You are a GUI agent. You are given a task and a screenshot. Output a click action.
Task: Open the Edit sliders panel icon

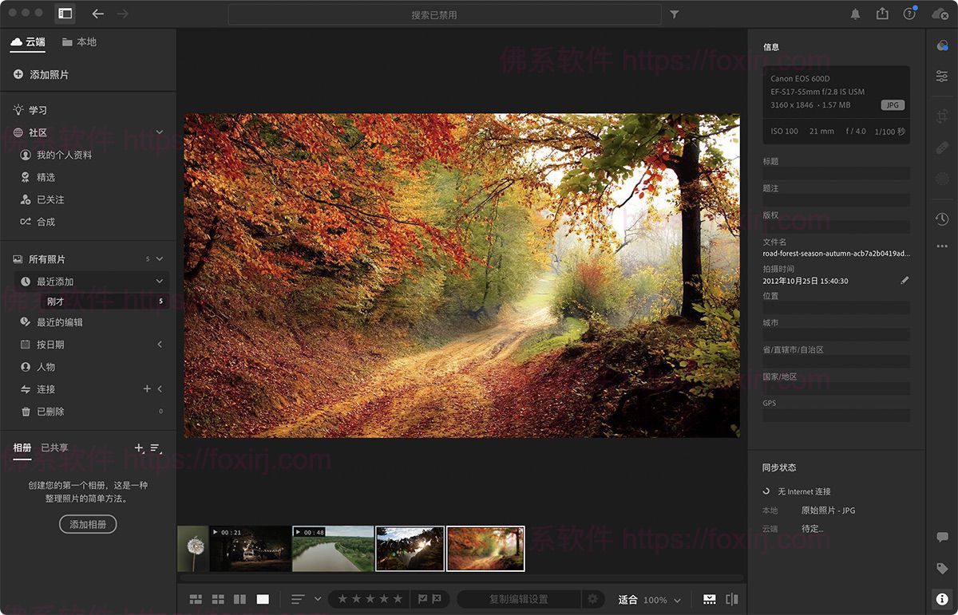(x=942, y=76)
